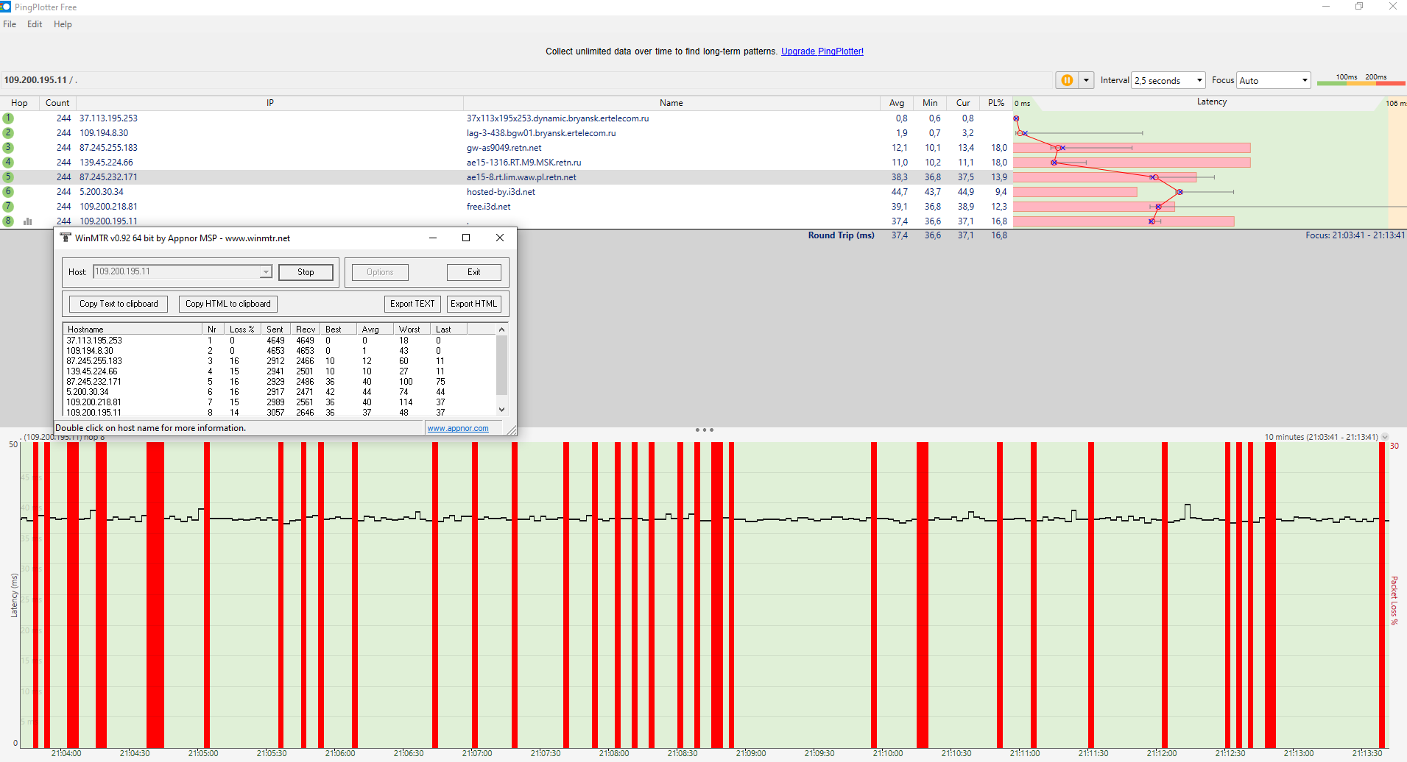
Task: Click the hop 7 green circle icon
Action: [x=8, y=207]
